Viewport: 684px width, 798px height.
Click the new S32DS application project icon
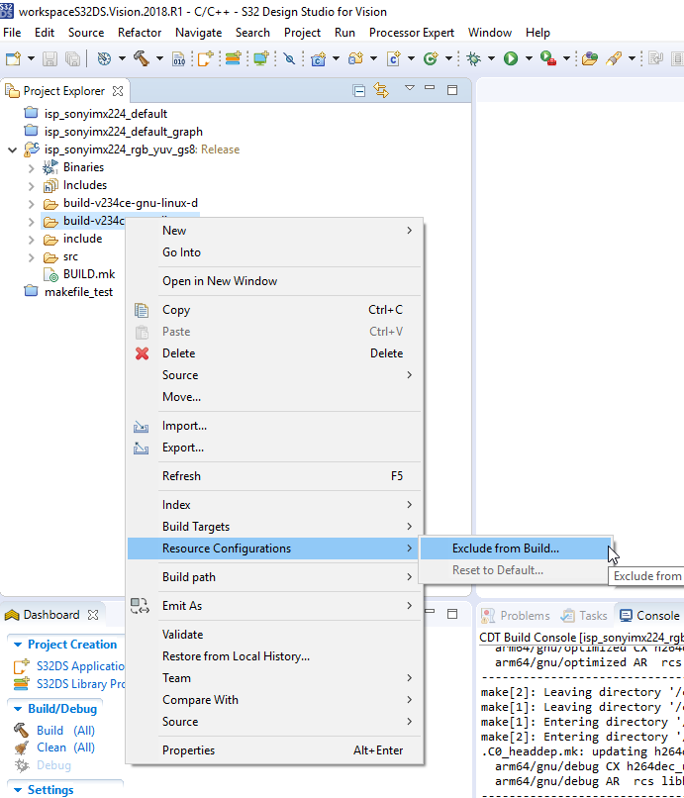click(206, 58)
